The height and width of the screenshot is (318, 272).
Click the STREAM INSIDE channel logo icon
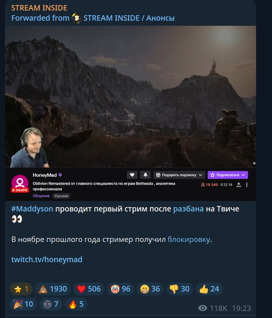[77, 18]
